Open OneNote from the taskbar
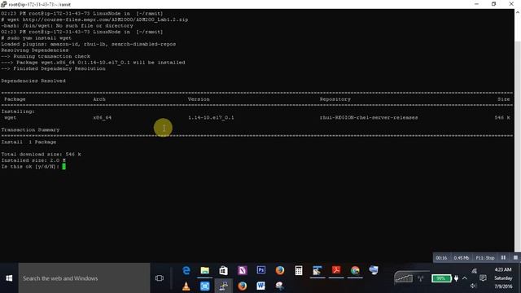 (243, 270)
